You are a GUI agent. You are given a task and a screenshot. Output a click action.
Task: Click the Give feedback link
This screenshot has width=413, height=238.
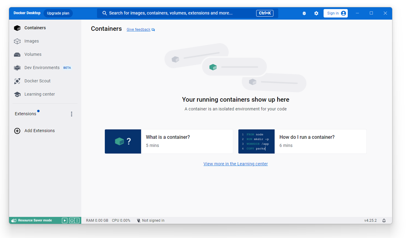point(138,29)
